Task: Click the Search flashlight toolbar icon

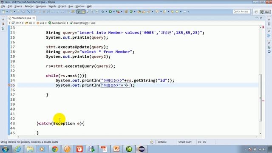Action: 149,11
